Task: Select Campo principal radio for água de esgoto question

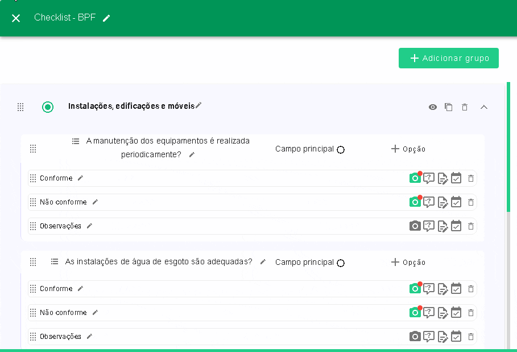Action: [341, 263]
